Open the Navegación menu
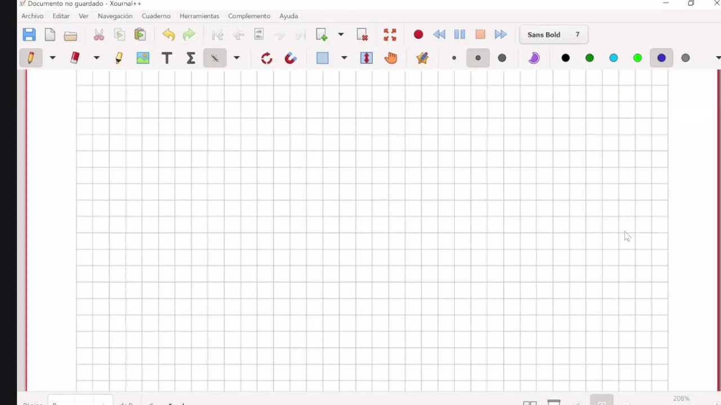The height and width of the screenshot is (405, 721). point(115,16)
